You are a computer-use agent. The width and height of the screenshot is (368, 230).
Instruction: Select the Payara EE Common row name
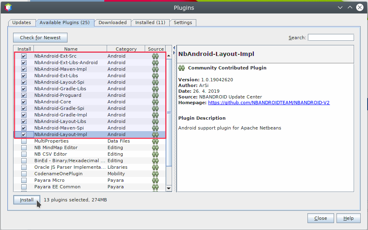point(57,187)
